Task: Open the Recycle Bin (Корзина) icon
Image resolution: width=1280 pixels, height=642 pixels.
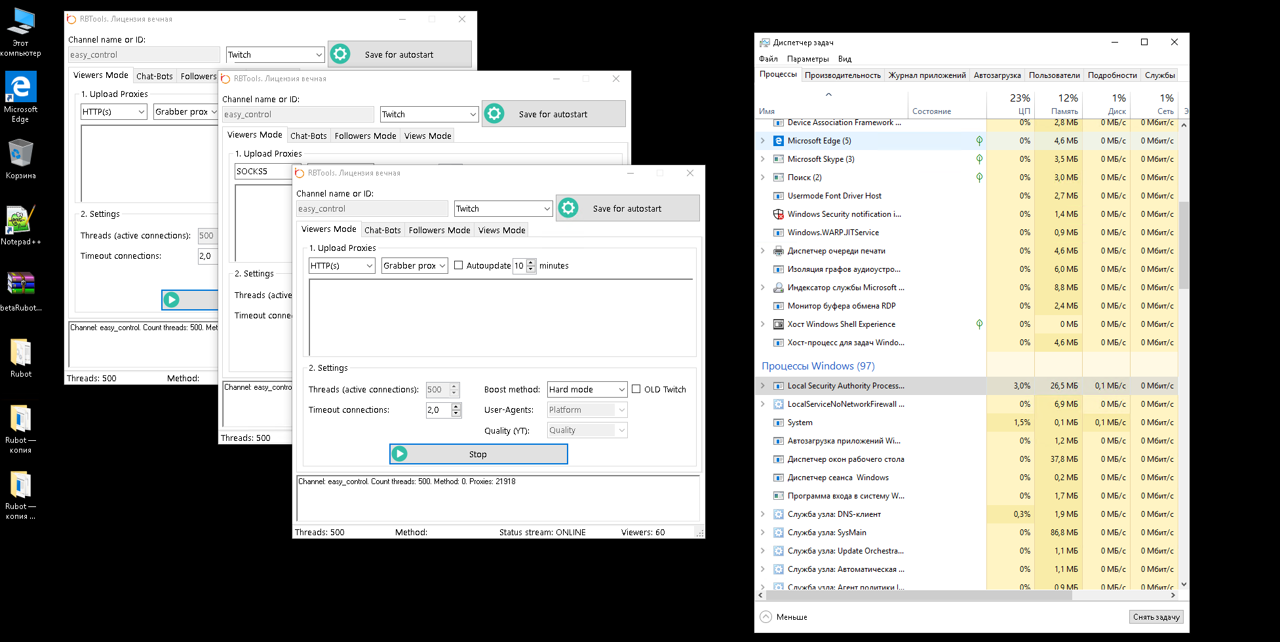Action: click(x=20, y=155)
